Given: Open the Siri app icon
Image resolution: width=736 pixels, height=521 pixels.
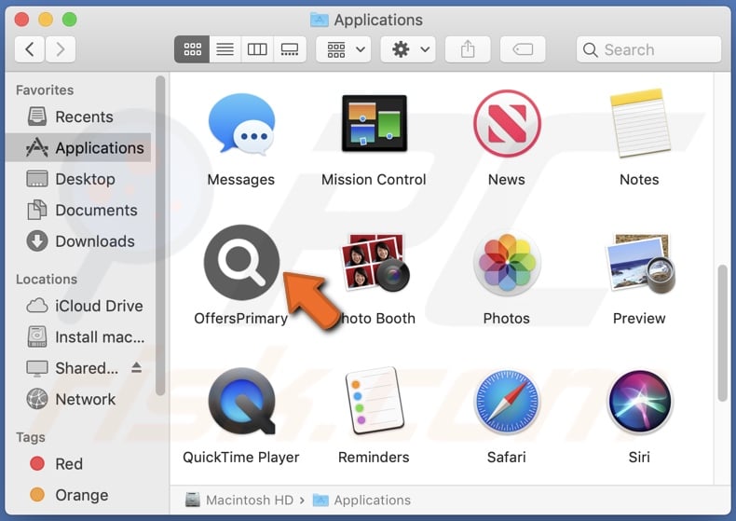Looking at the screenshot, I should 639,402.
